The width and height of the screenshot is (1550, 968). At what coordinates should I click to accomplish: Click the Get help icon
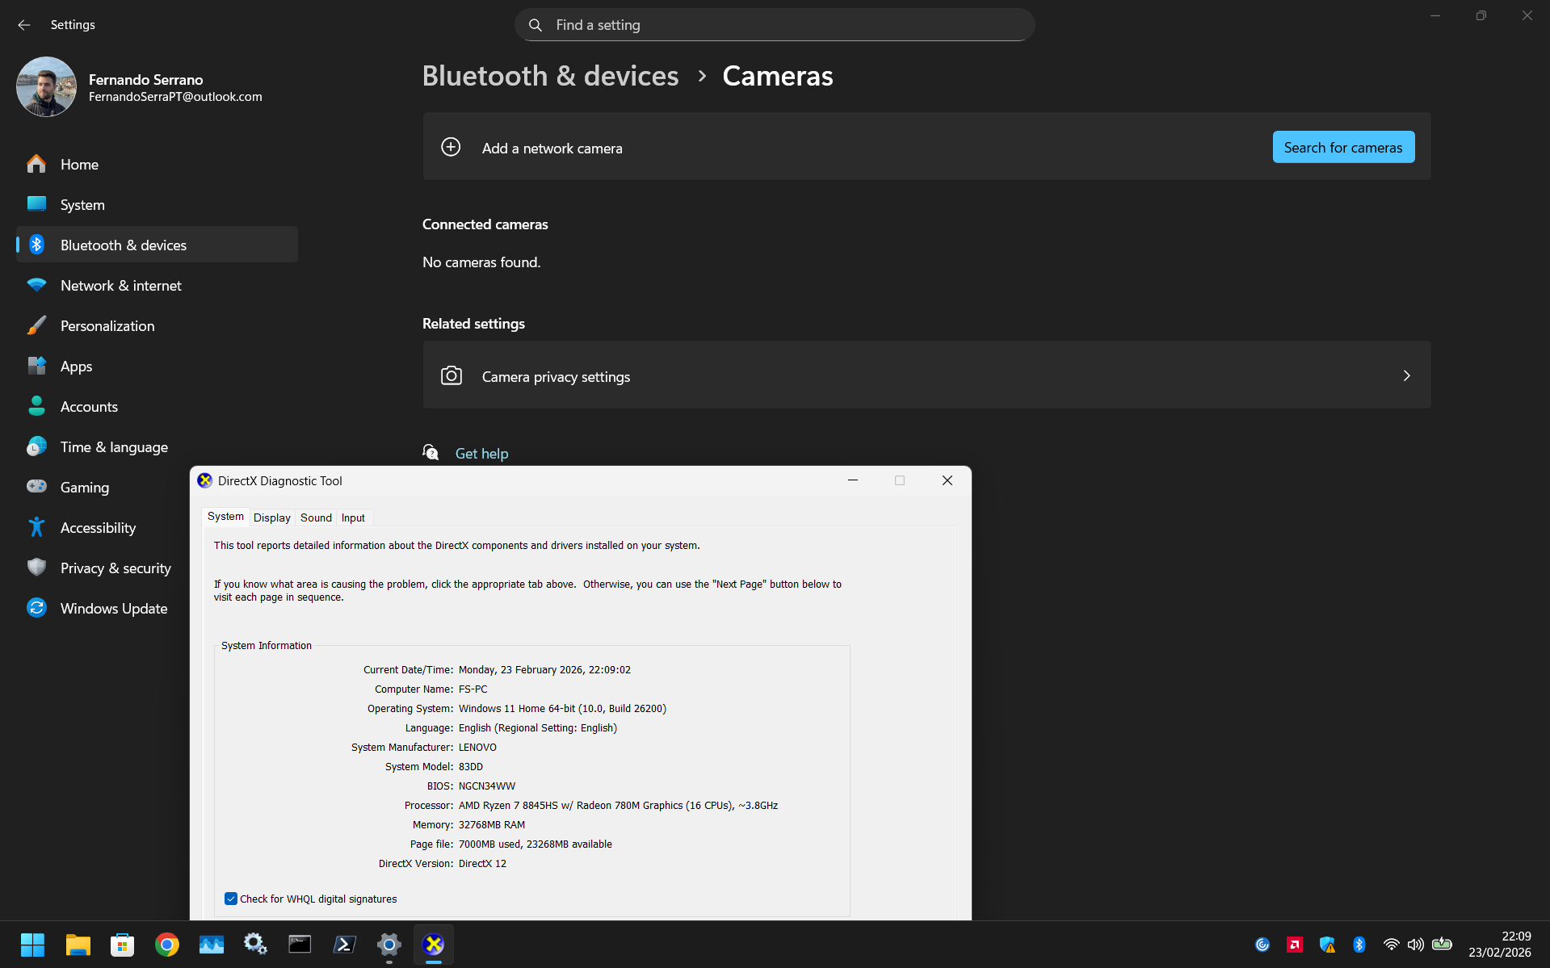(x=431, y=452)
